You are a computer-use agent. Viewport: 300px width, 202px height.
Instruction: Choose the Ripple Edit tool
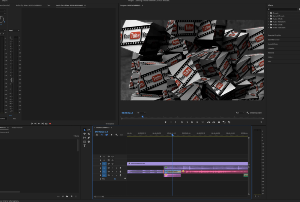85,134
